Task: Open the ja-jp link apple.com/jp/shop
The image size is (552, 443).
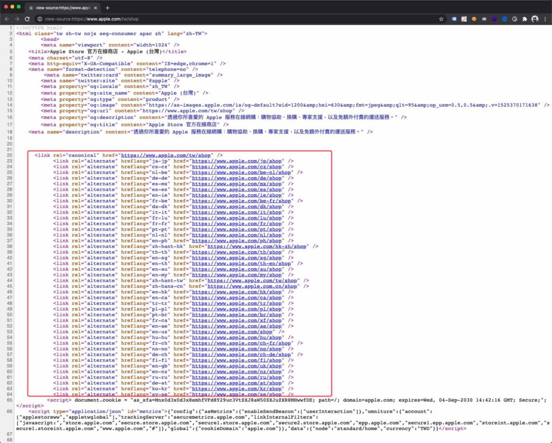Action: (x=237, y=161)
